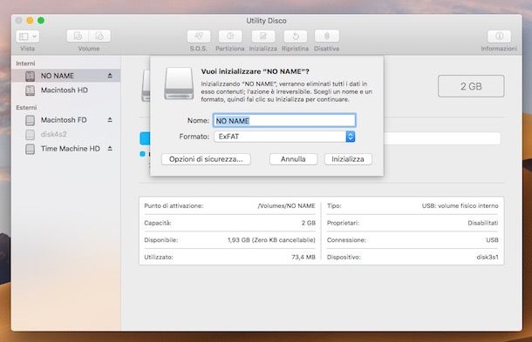Click the Disabilitati owners value
Viewport: 532px width, 342px height.
[483, 223]
